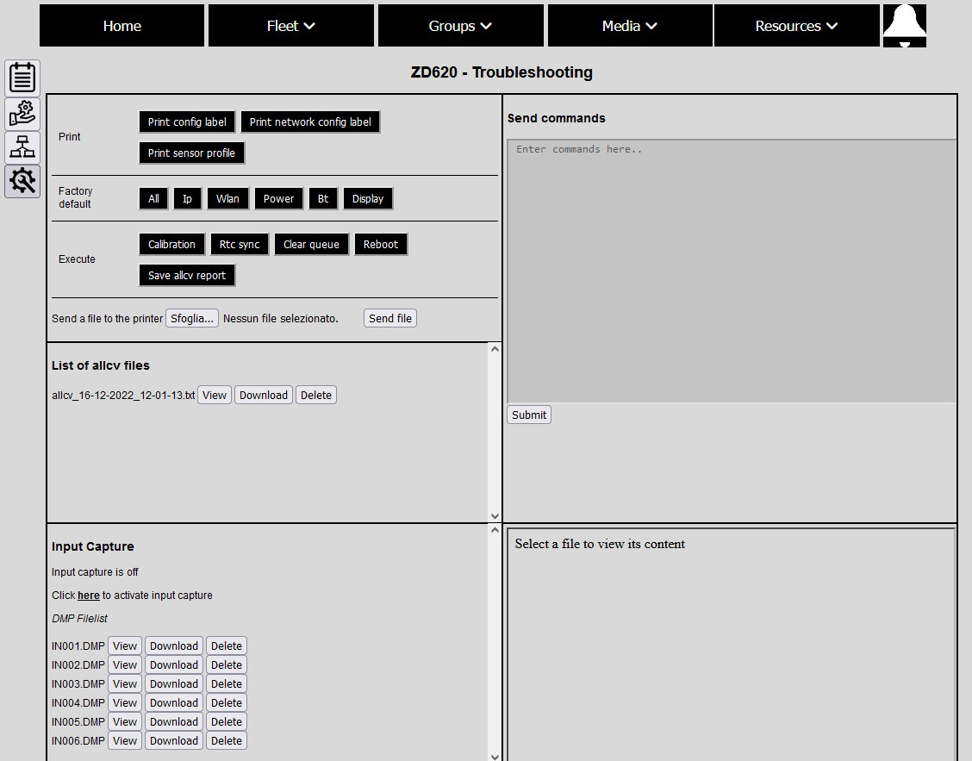The height and width of the screenshot is (761, 972).
Task: Execute Rtc sync
Action: click(240, 245)
